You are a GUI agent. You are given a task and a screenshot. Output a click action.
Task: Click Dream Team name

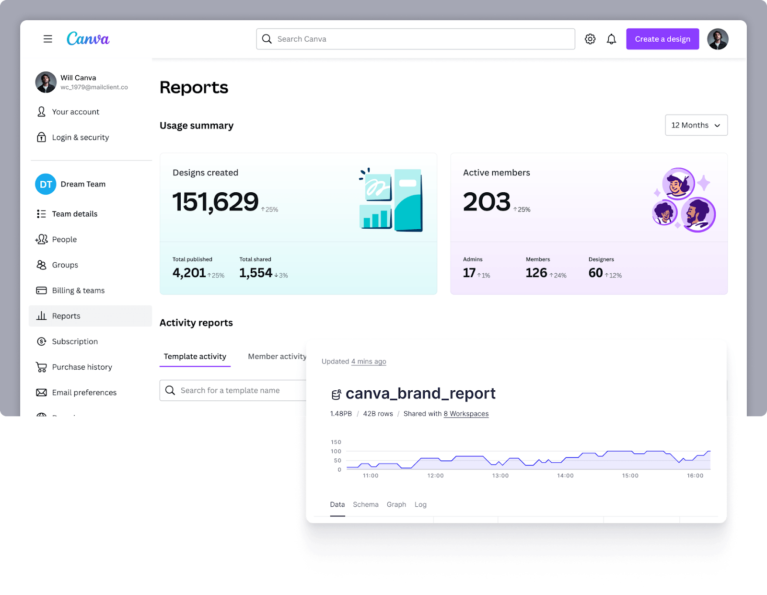click(83, 184)
